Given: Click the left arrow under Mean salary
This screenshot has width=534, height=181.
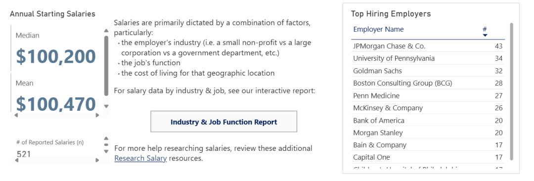Looking at the screenshot, I should coord(16,115).
